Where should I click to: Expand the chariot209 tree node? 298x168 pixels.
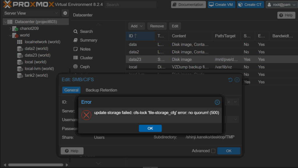[10, 28]
